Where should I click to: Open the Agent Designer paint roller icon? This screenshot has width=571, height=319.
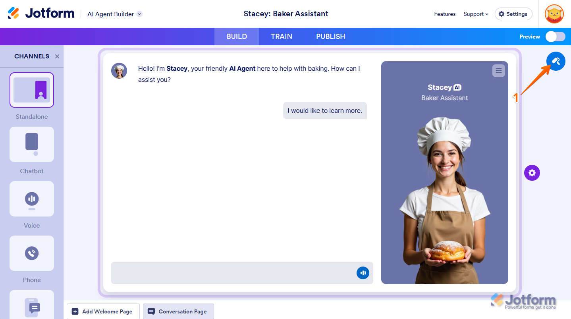[x=556, y=61]
